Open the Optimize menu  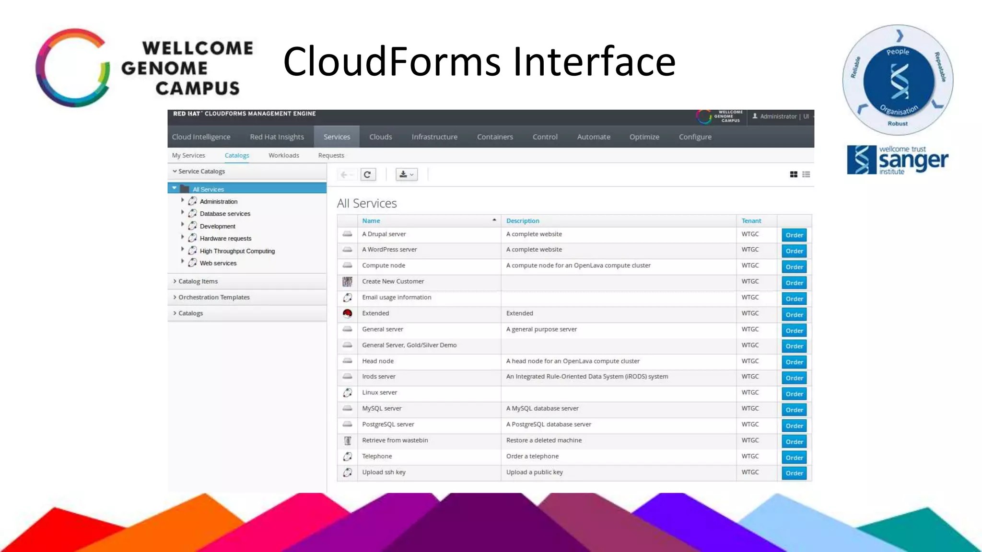(x=644, y=137)
